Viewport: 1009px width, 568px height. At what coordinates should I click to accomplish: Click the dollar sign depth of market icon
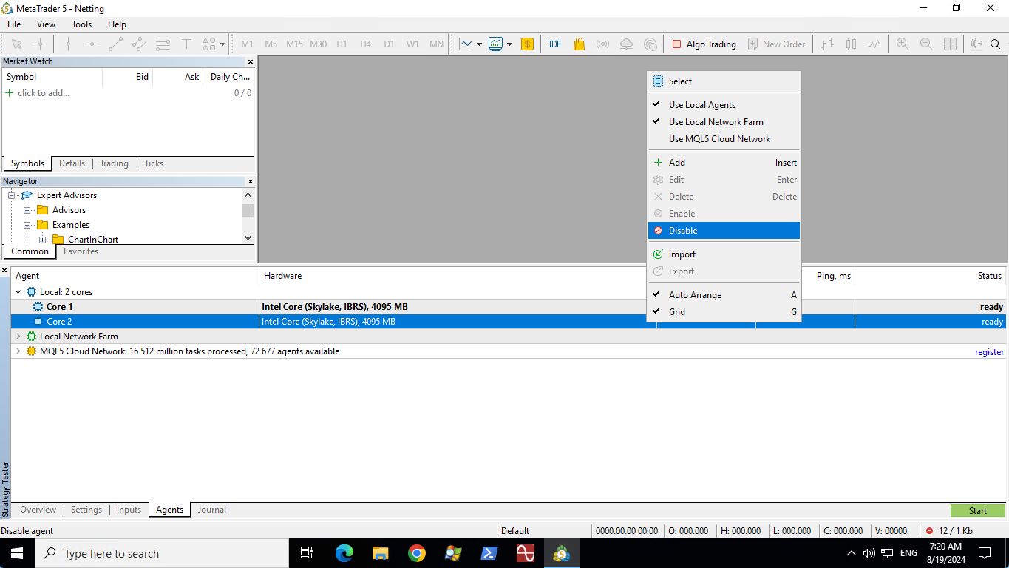pos(527,44)
